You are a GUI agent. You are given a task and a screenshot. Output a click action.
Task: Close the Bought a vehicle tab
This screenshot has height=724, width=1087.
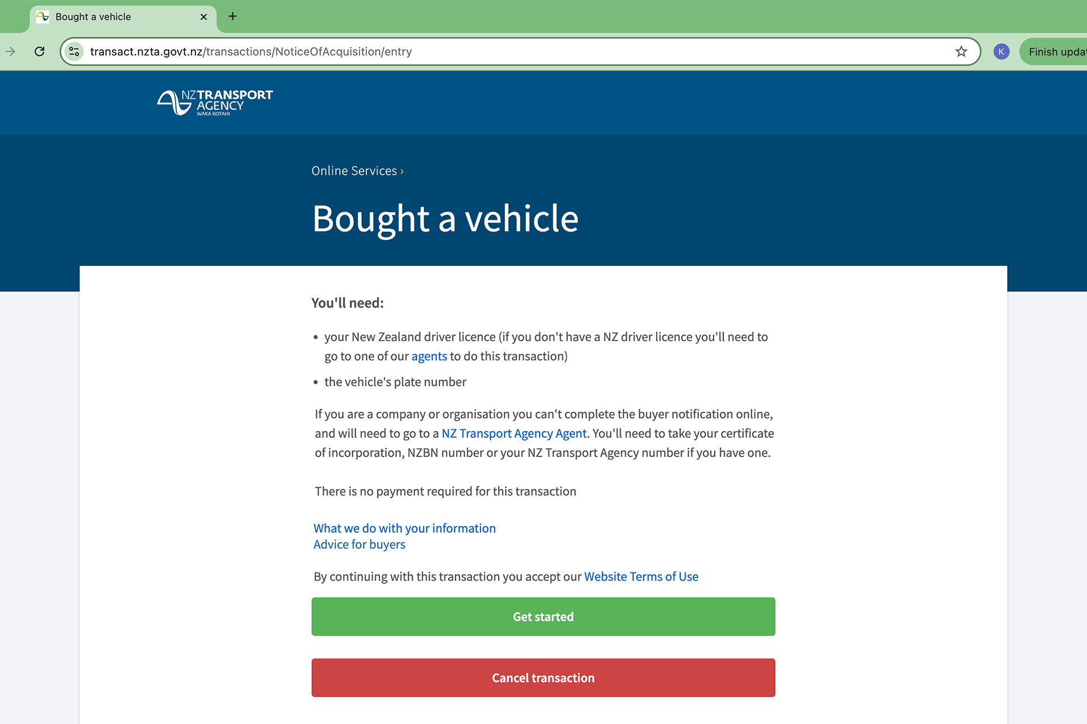tap(203, 16)
